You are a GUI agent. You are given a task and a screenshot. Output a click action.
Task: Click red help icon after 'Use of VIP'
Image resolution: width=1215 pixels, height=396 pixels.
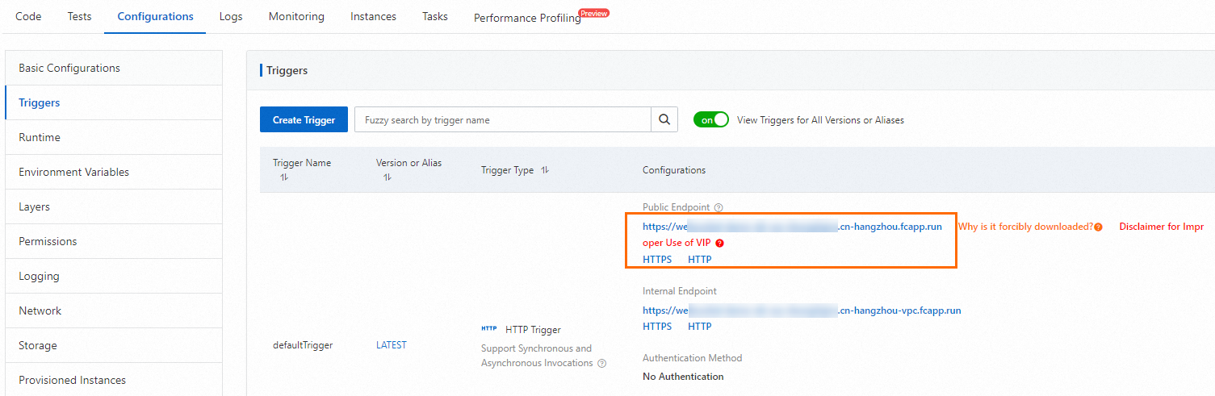coord(719,243)
